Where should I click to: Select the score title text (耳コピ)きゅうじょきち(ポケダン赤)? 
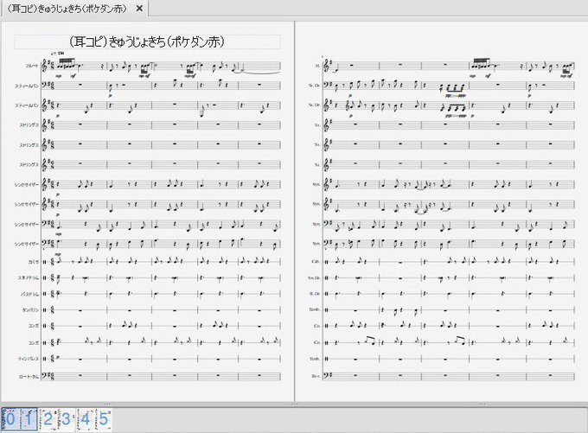pyautogui.click(x=147, y=41)
